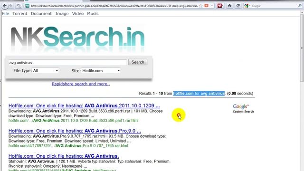Viewport: 304px width, 171px height.
Task: Open the Image search category
Action: click(x=62, y=14)
